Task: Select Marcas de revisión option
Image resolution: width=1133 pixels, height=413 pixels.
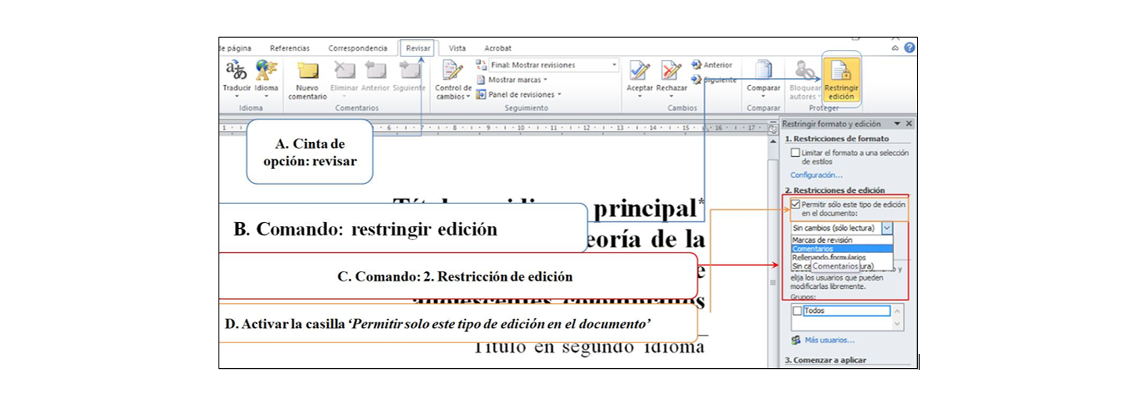Action: (x=841, y=240)
